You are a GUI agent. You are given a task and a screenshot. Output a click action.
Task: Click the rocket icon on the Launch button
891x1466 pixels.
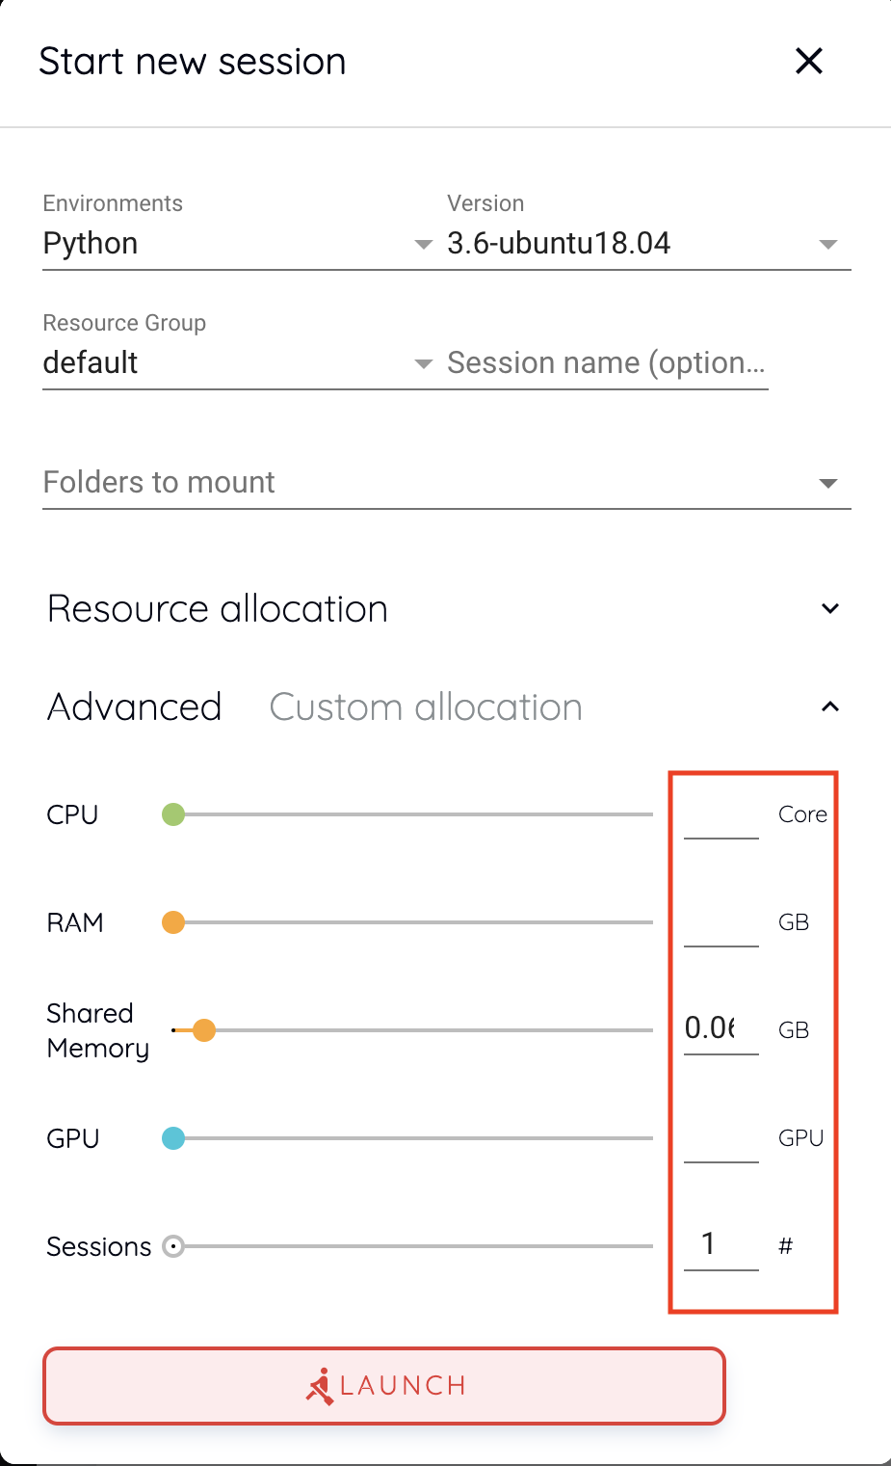322,1385
